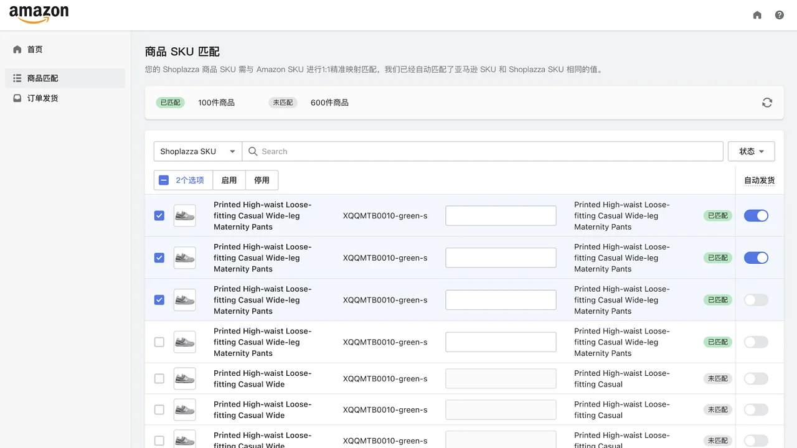Open the fifth row's product thumbnail

185,378
